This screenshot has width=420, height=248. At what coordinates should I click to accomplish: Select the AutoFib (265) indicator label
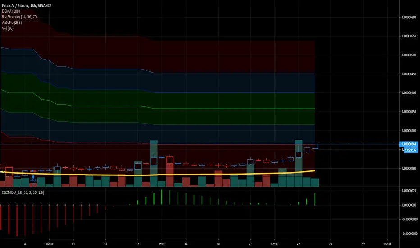pyautogui.click(x=12, y=23)
